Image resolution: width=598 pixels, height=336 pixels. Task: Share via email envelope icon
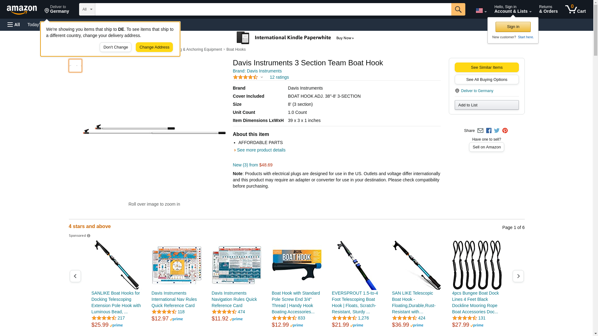click(x=480, y=131)
